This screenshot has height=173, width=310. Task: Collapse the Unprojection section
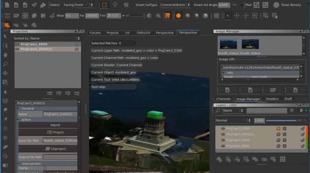pos(18,163)
